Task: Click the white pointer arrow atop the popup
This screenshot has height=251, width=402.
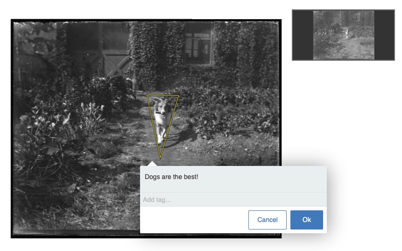Action: coord(152,164)
